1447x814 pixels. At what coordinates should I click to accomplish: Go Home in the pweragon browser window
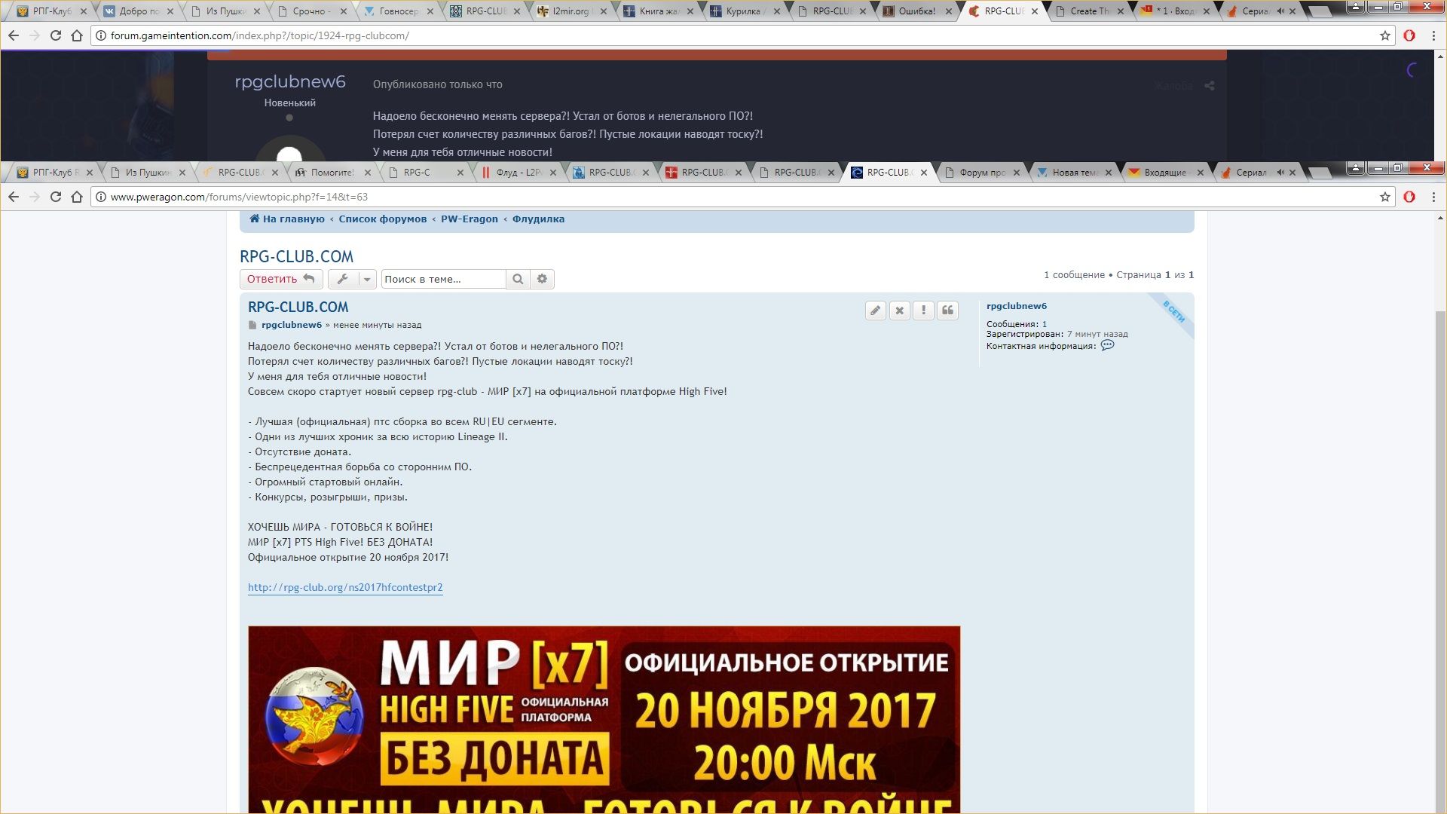point(77,197)
